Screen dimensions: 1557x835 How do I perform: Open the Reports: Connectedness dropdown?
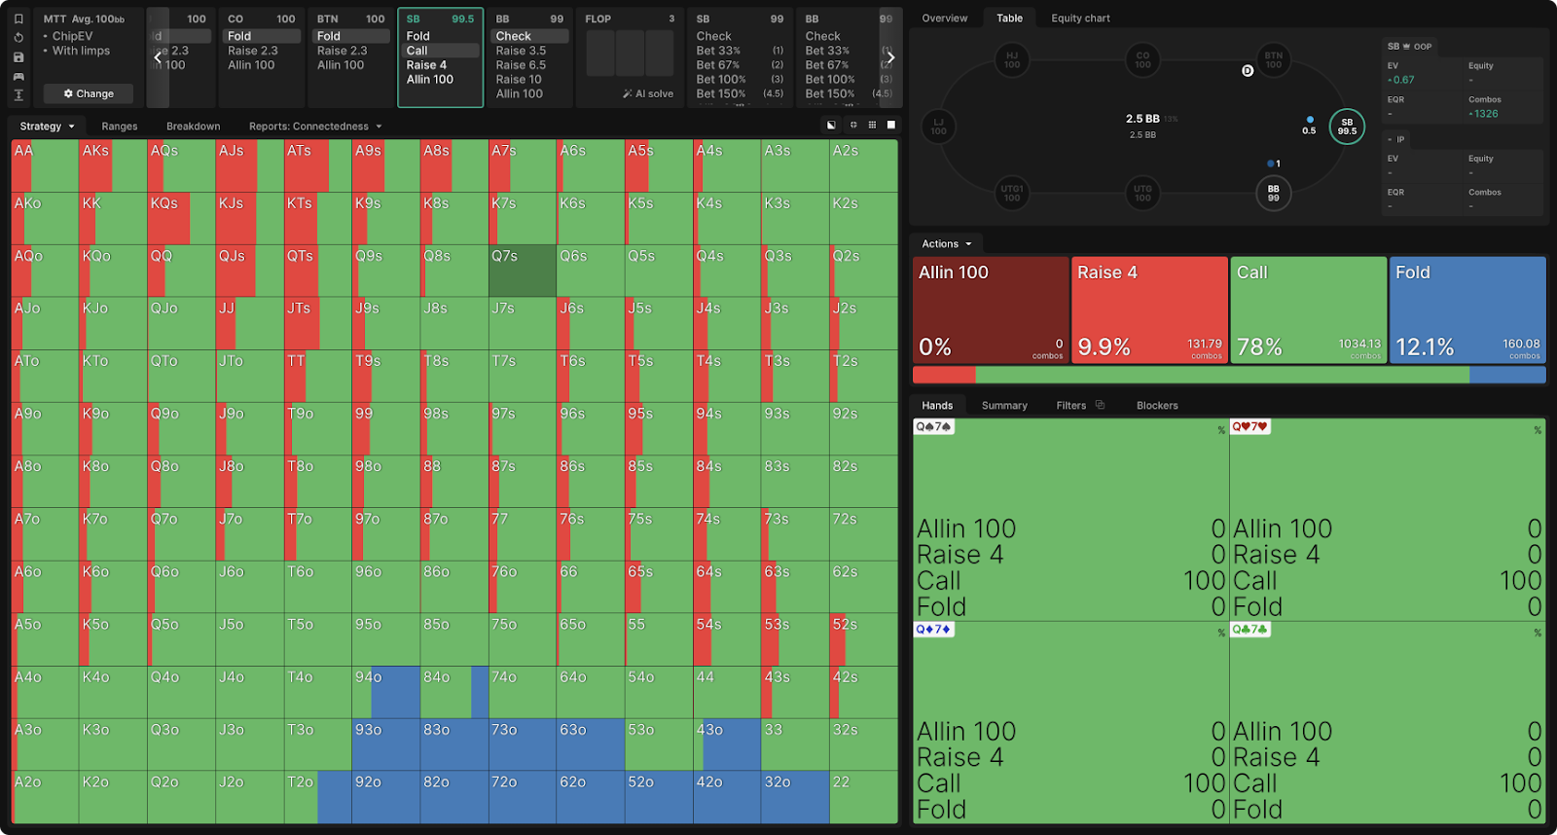(x=314, y=127)
